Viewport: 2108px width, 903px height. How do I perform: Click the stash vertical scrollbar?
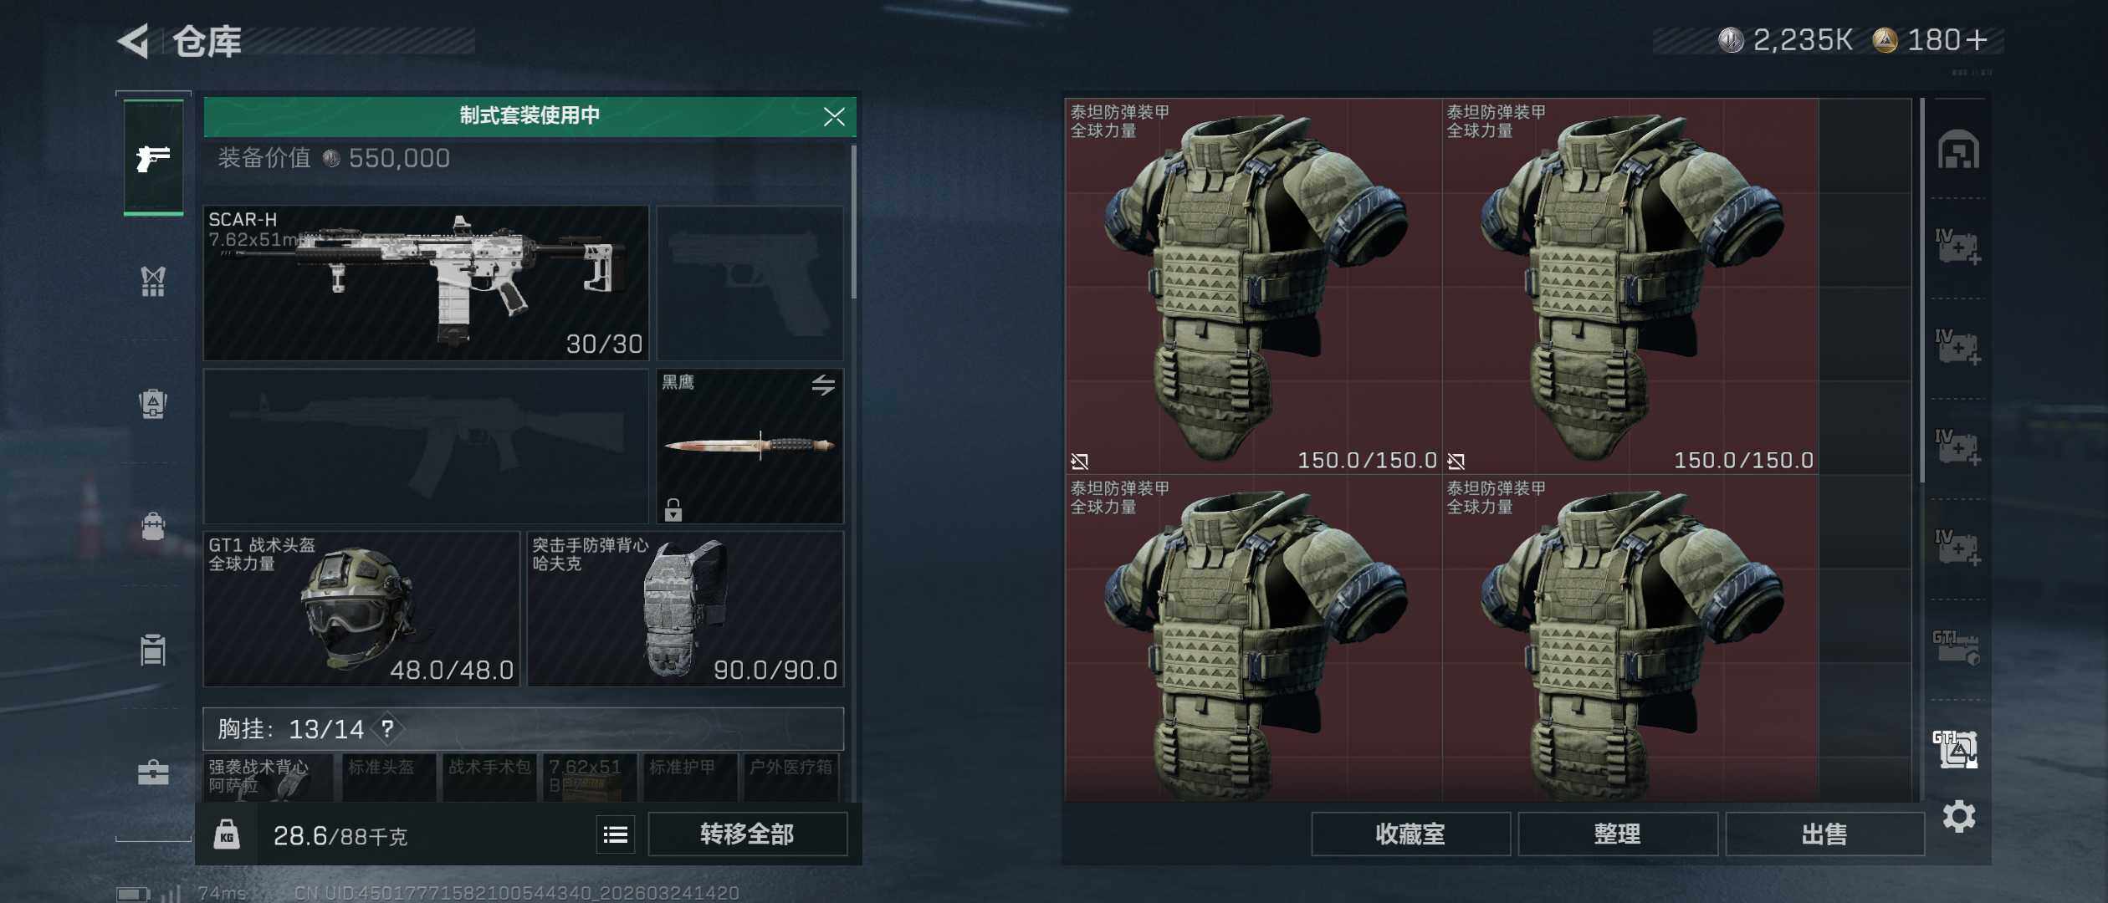(1922, 289)
